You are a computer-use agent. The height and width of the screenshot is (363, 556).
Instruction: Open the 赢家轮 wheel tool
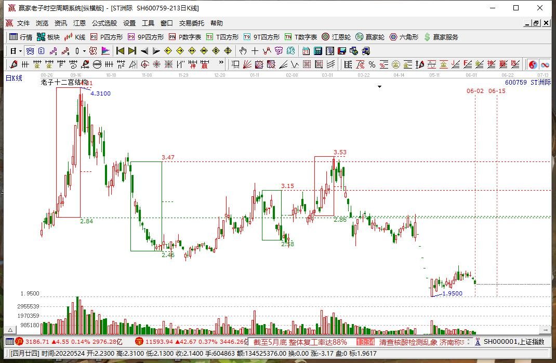[x=370, y=37]
